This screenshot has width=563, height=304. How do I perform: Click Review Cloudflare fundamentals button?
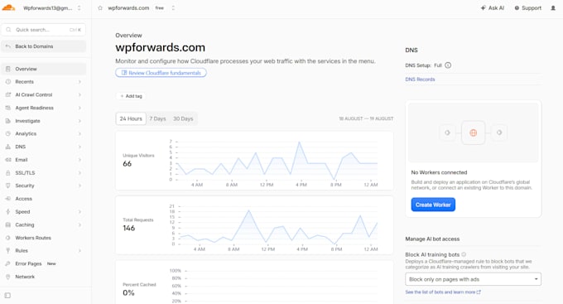(x=161, y=73)
